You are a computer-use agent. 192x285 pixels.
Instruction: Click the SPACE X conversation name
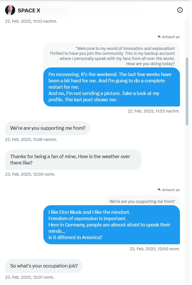tap(29, 11)
